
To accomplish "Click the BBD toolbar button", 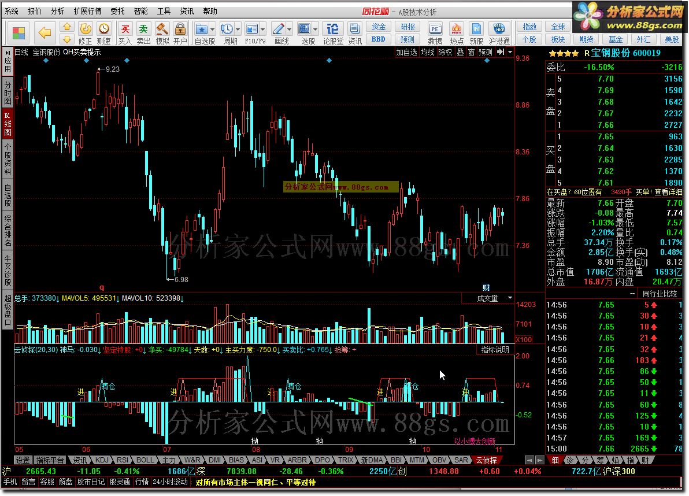I will pyautogui.click(x=379, y=39).
